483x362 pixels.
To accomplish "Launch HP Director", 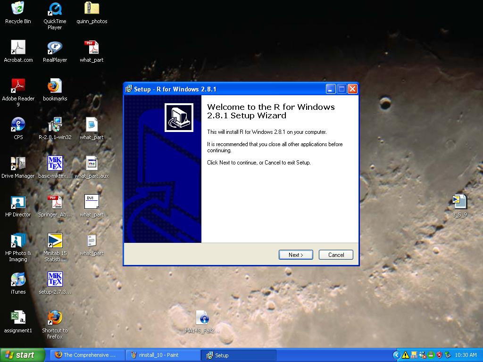I will 17,203.
